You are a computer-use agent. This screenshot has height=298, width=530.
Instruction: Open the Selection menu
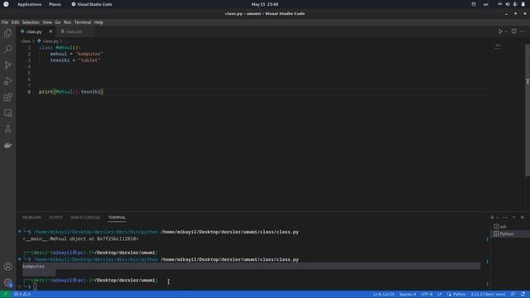pos(31,22)
